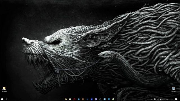This screenshot has height=101, width=180.
Task: Open the dark blue star taskbar icon
Action: pos(92,99)
